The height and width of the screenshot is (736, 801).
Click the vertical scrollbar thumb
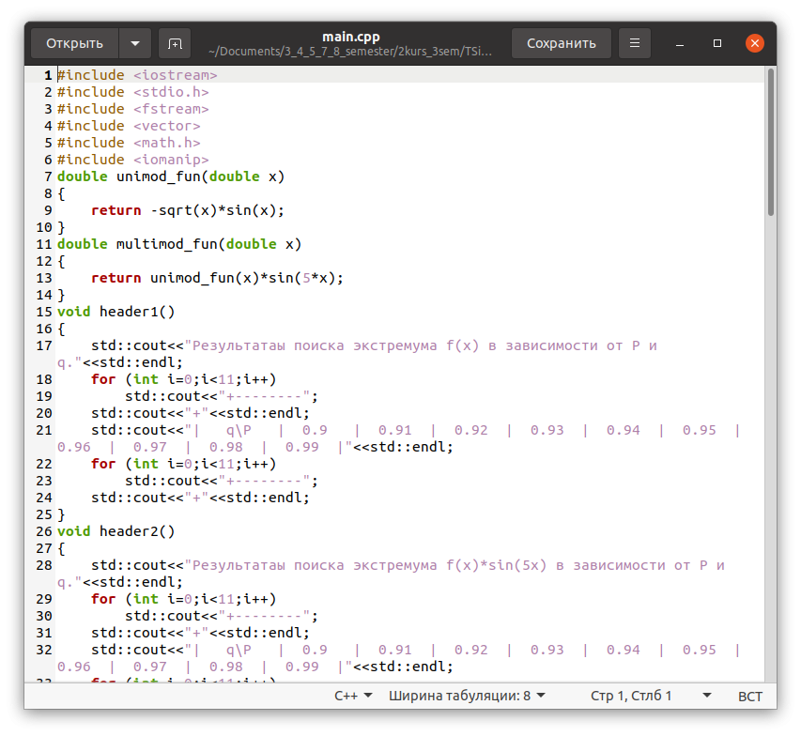click(x=771, y=143)
